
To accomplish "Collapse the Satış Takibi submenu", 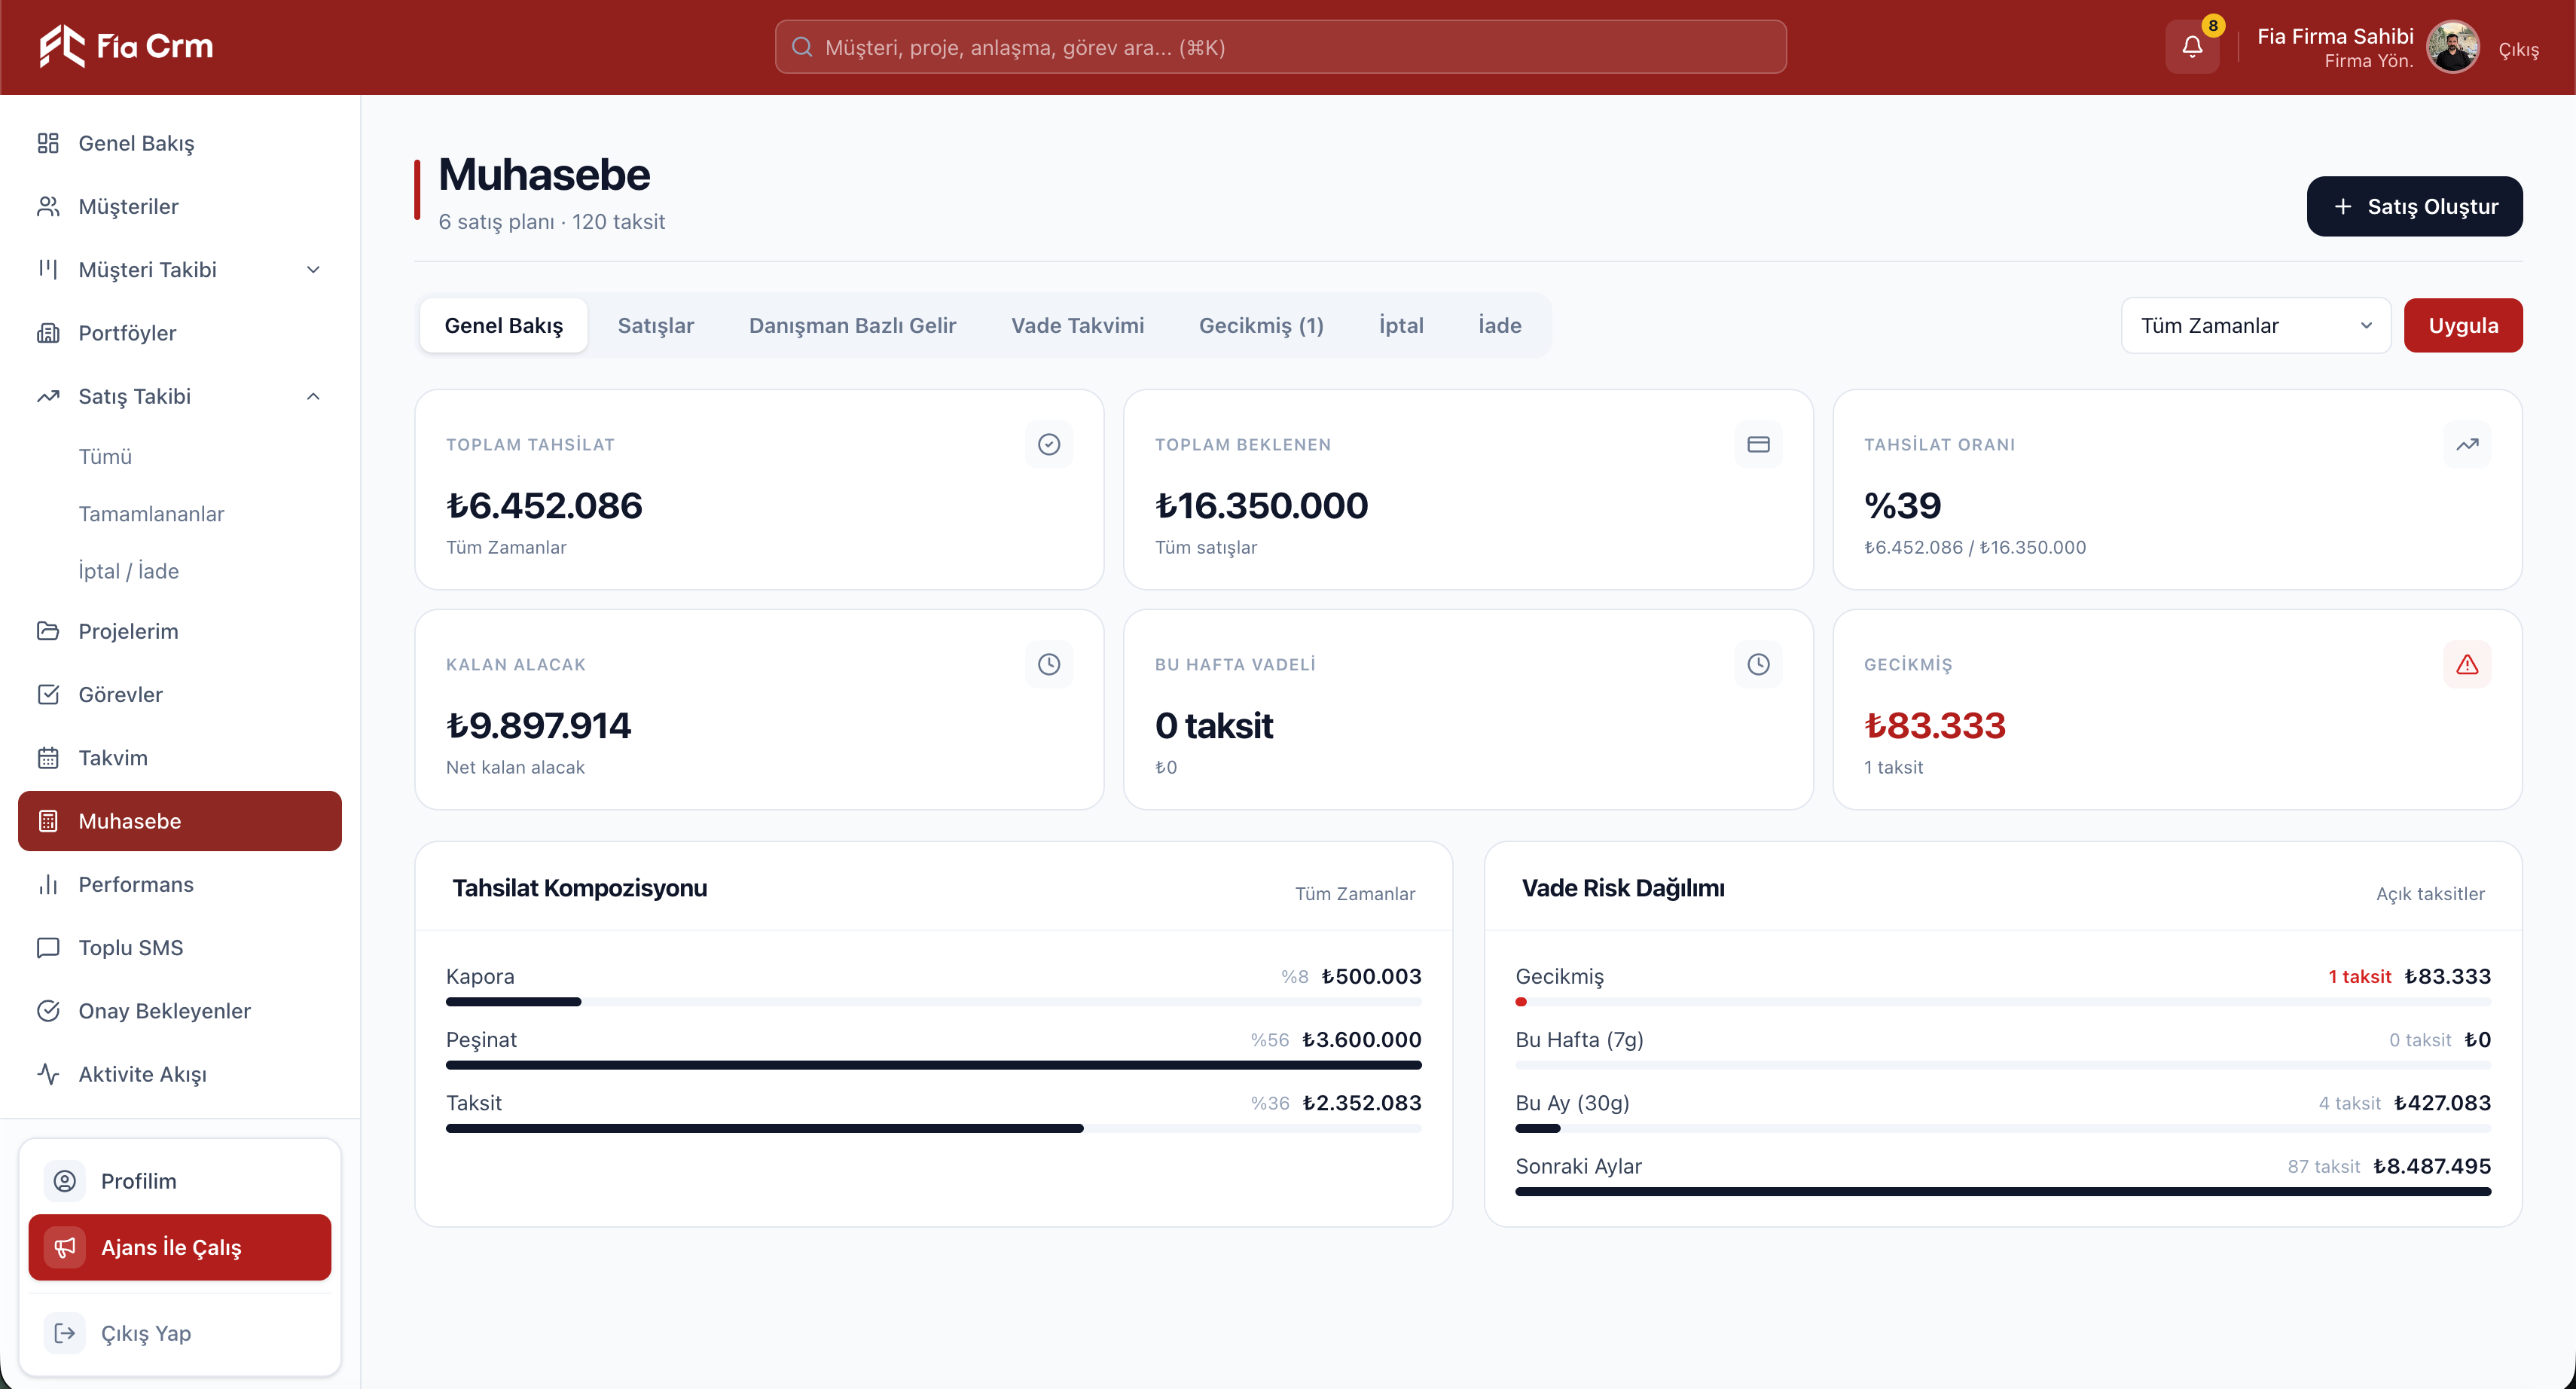I will 313,396.
